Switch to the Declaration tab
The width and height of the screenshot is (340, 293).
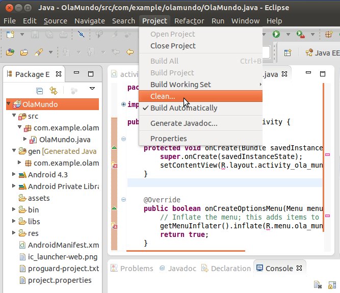click(226, 269)
